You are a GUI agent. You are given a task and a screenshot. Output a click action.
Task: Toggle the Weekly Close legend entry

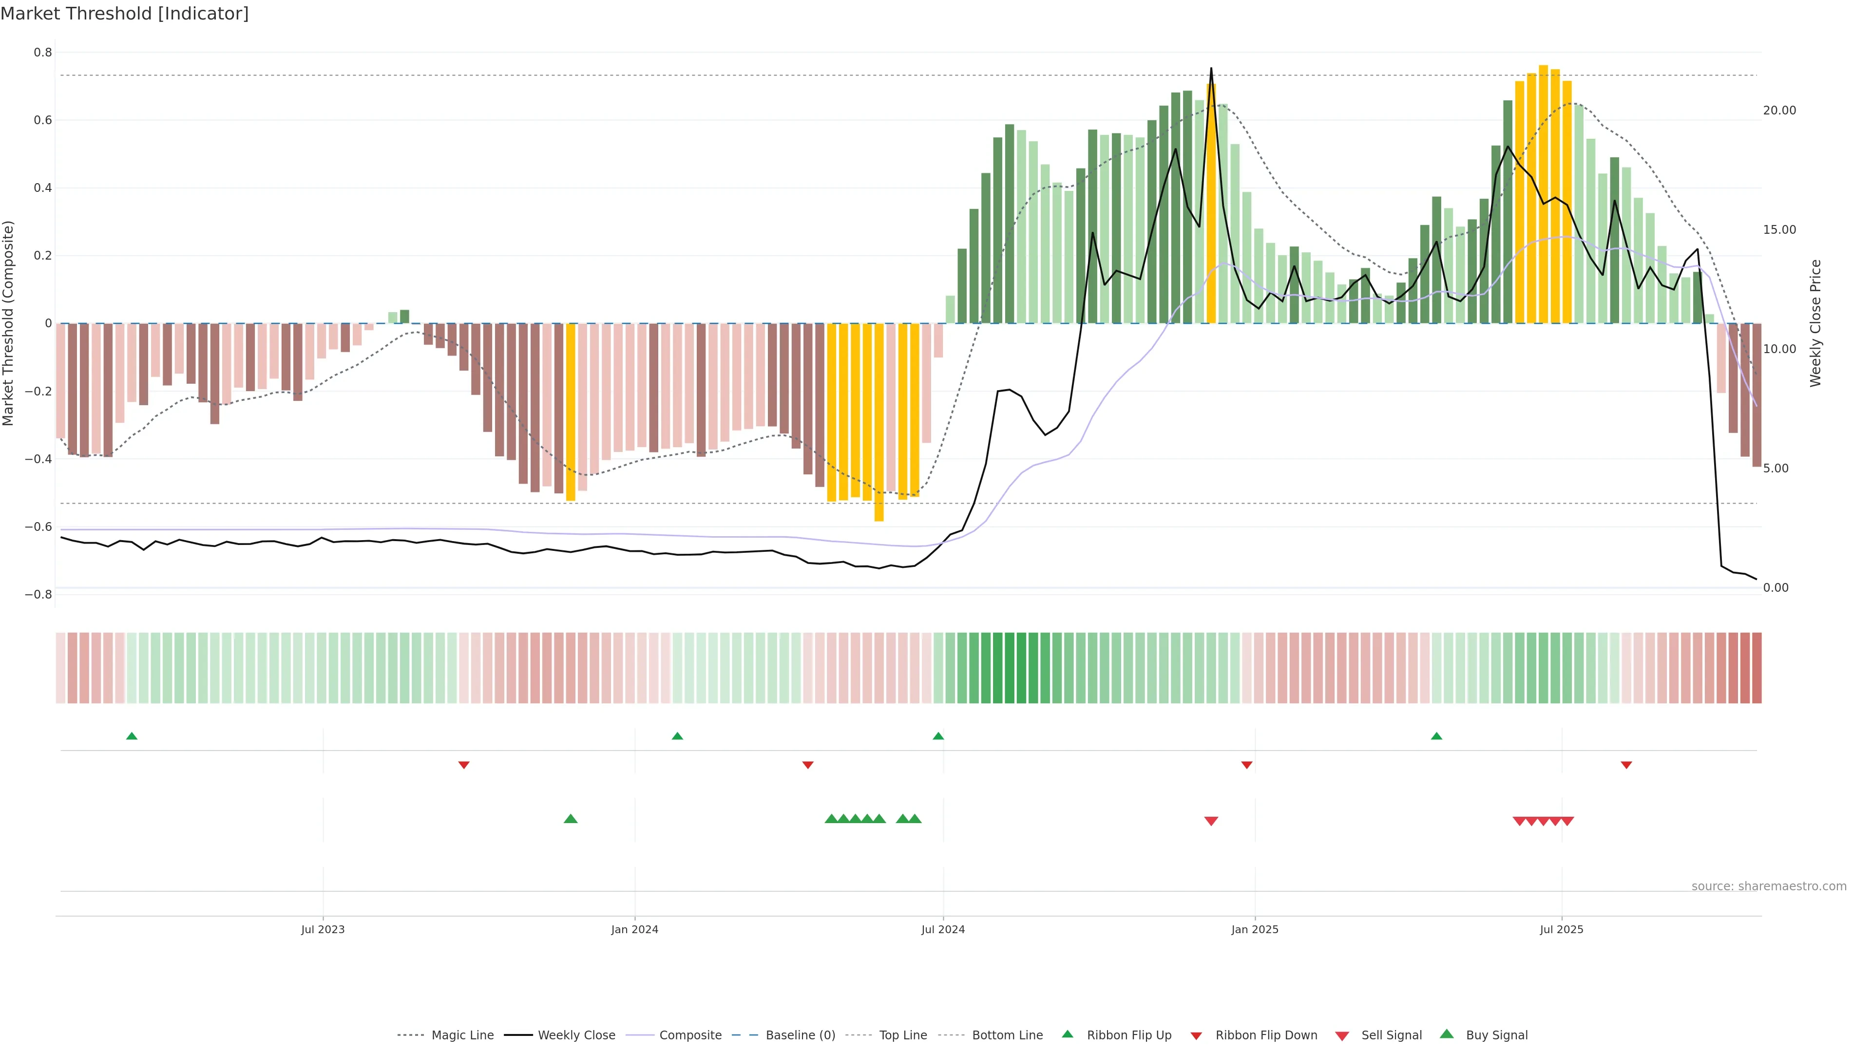576,1035
